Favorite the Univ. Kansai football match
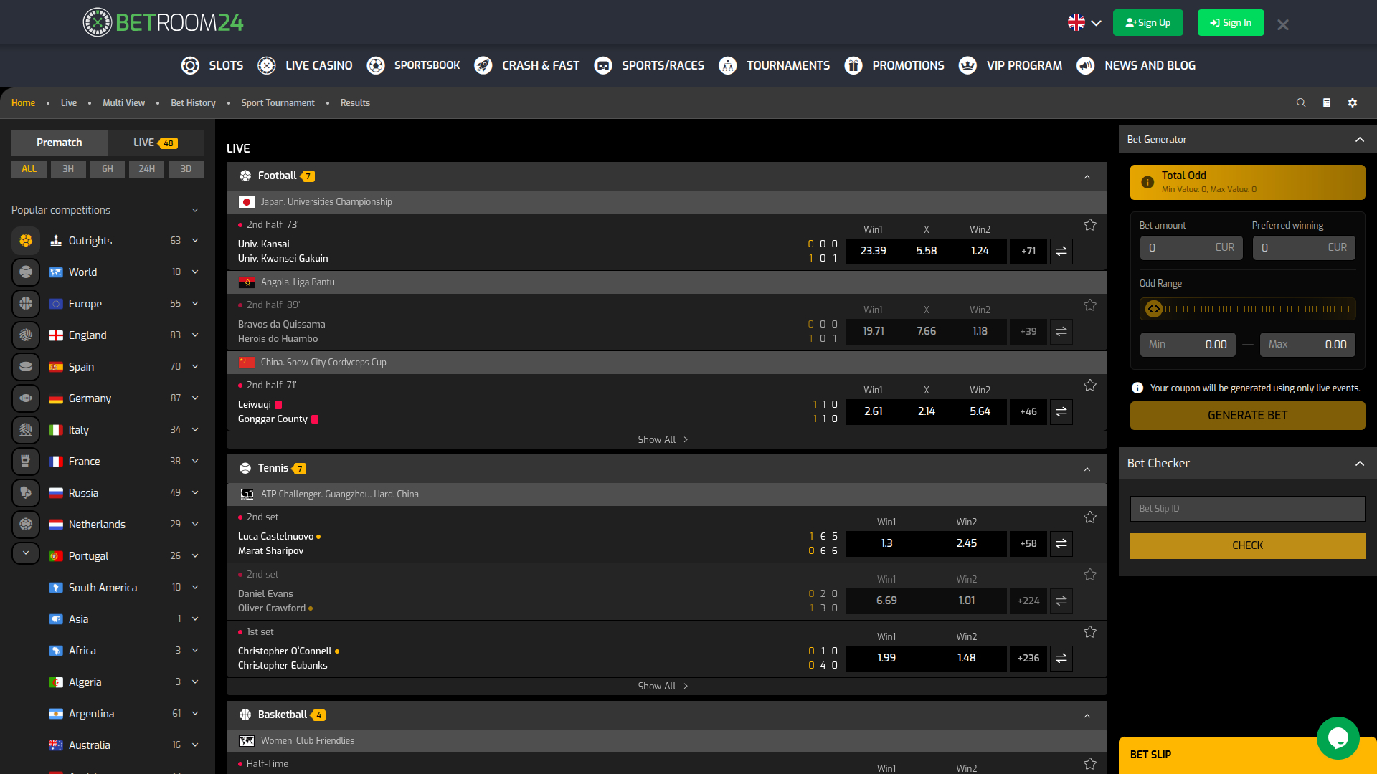1377x774 pixels. coord(1090,224)
